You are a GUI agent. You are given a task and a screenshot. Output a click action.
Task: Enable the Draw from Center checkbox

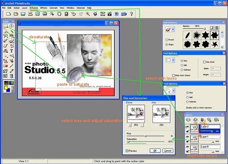(173, 75)
